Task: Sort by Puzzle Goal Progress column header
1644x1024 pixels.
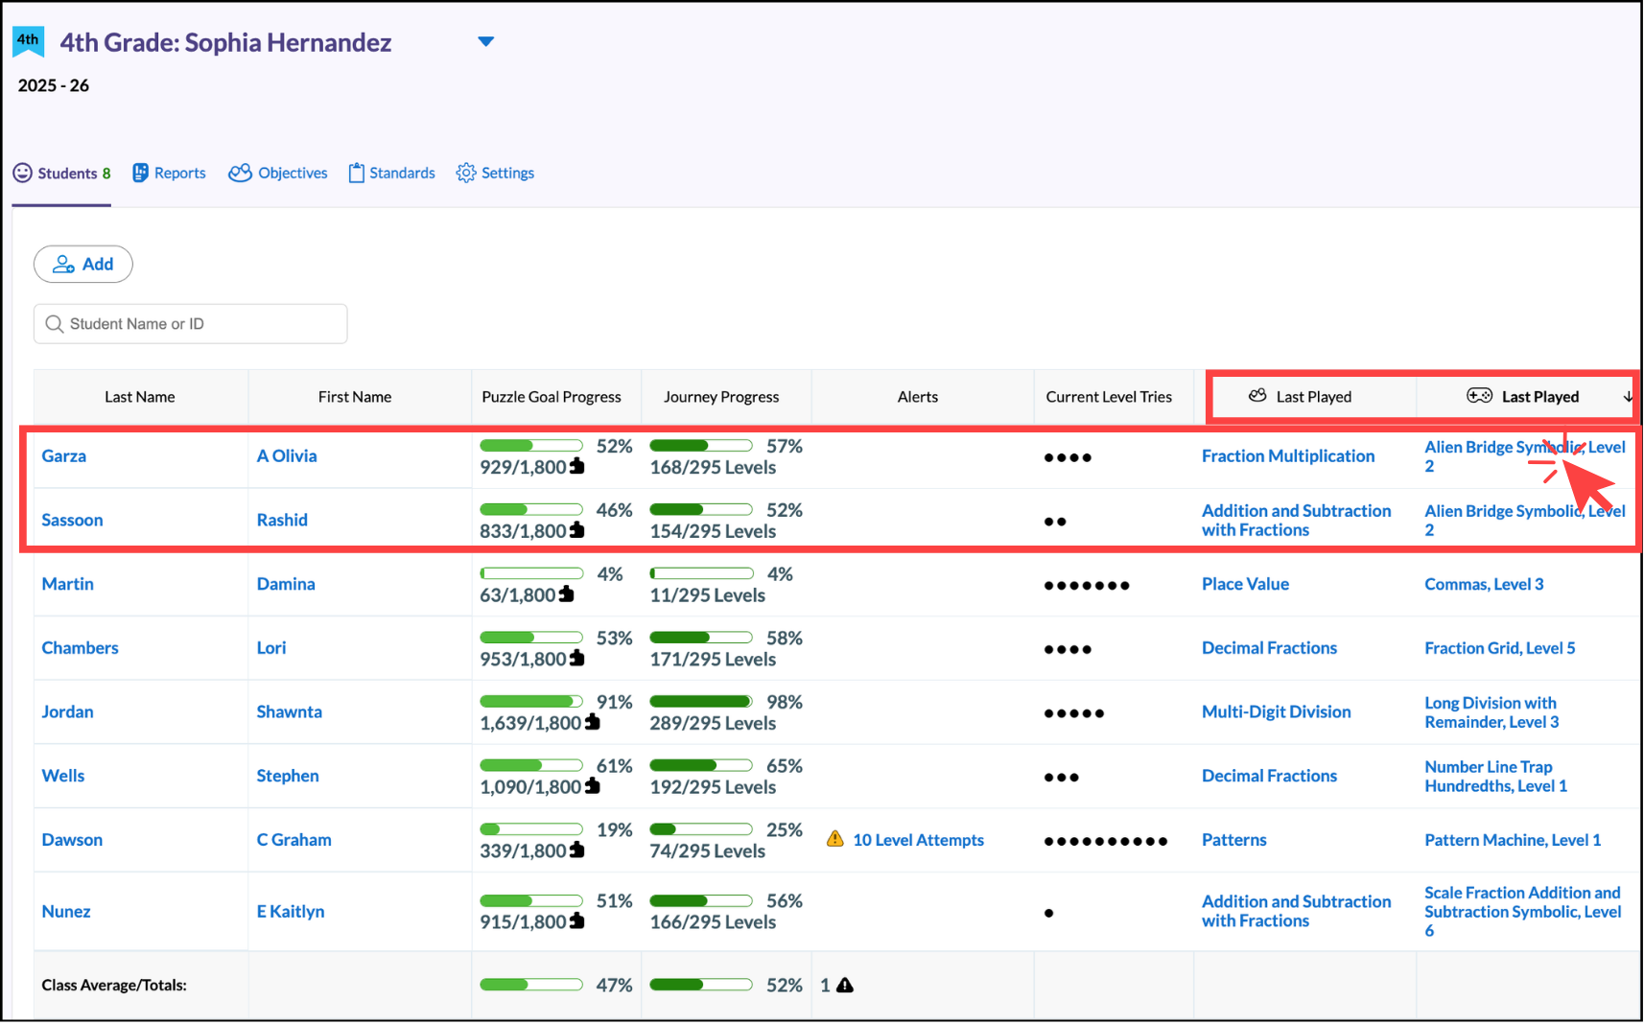Action: 552,397
